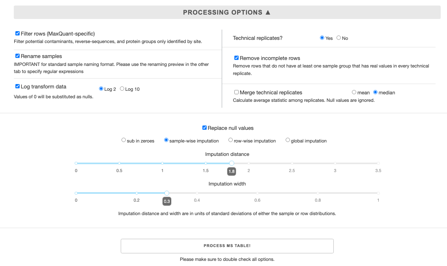Collapse the Processing Options header
The width and height of the screenshot is (447, 266).
pos(227,12)
